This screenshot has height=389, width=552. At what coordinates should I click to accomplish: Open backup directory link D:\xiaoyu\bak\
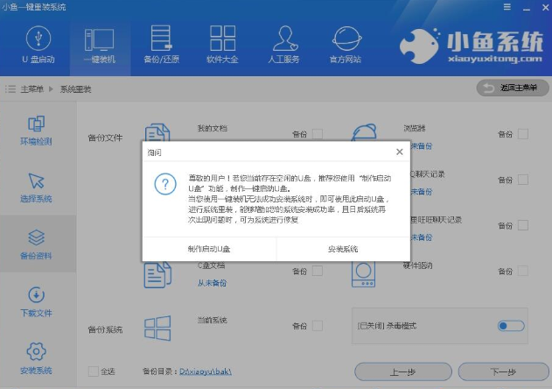[206, 371]
